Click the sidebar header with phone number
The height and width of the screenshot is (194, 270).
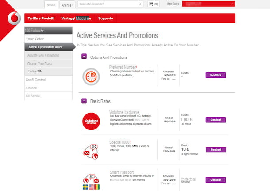[x=48, y=30]
